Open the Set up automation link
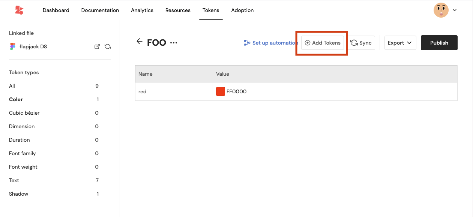Image resolution: width=473 pixels, height=217 pixels. coord(271,43)
